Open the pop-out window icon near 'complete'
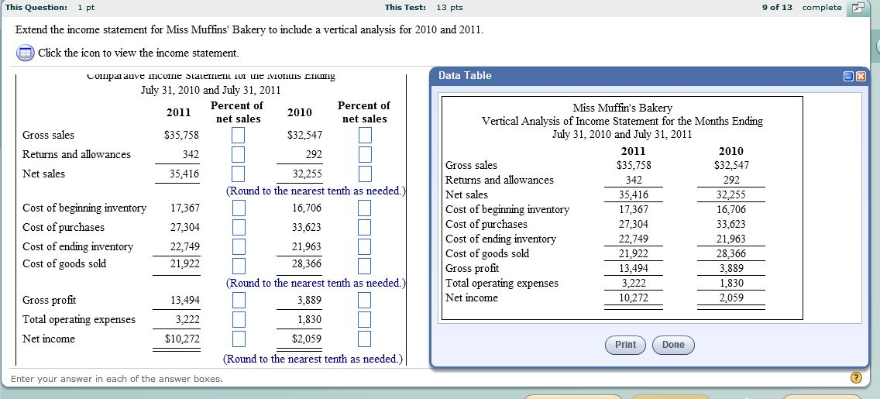 pyautogui.click(x=858, y=8)
